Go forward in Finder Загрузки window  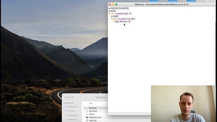91,97
